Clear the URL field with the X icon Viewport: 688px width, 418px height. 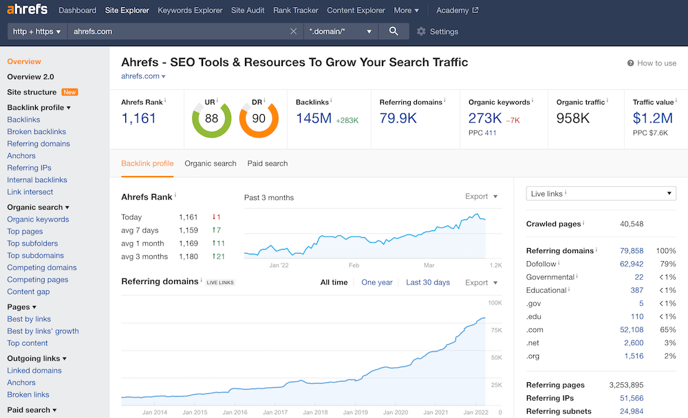point(294,31)
